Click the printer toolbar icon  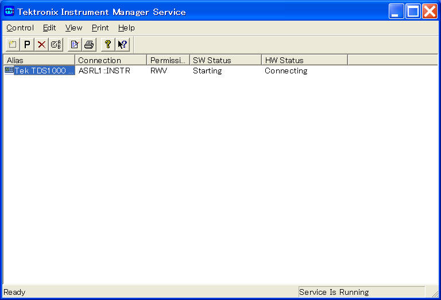pyautogui.click(x=88, y=44)
